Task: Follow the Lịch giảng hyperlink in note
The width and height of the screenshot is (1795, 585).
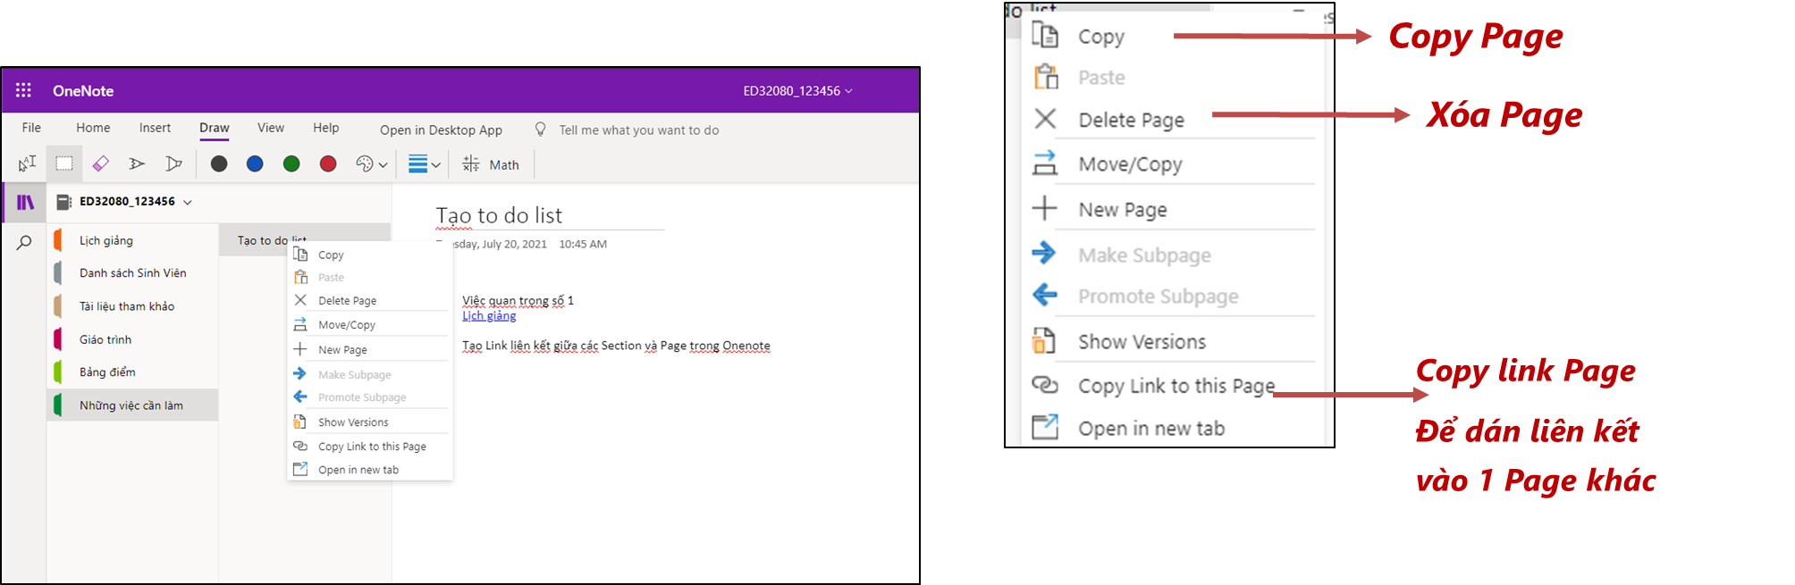Action: coord(489,315)
